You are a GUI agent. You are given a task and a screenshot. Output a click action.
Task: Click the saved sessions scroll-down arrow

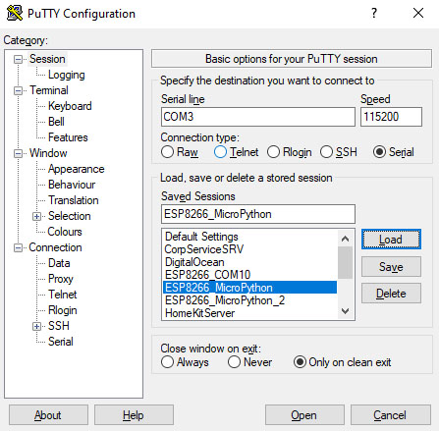pyautogui.click(x=345, y=311)
